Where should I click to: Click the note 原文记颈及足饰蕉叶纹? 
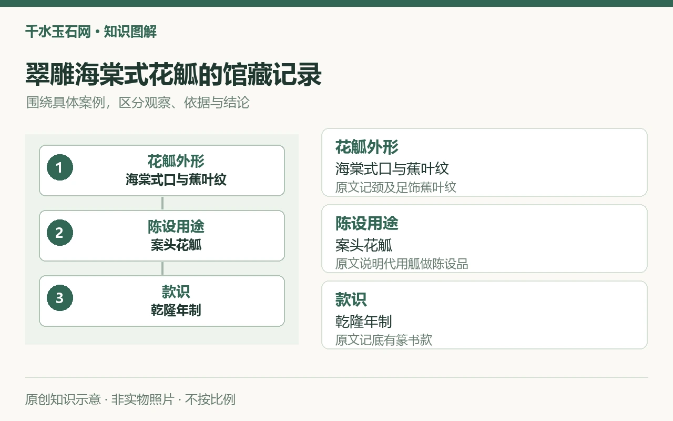tap(396, 187)
